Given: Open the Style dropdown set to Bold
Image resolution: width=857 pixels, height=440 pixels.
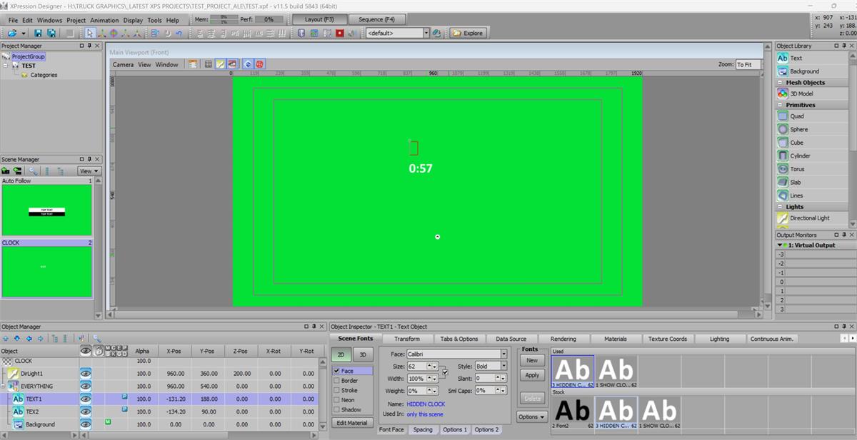Looking at the screenshot, I should point(503,366).
